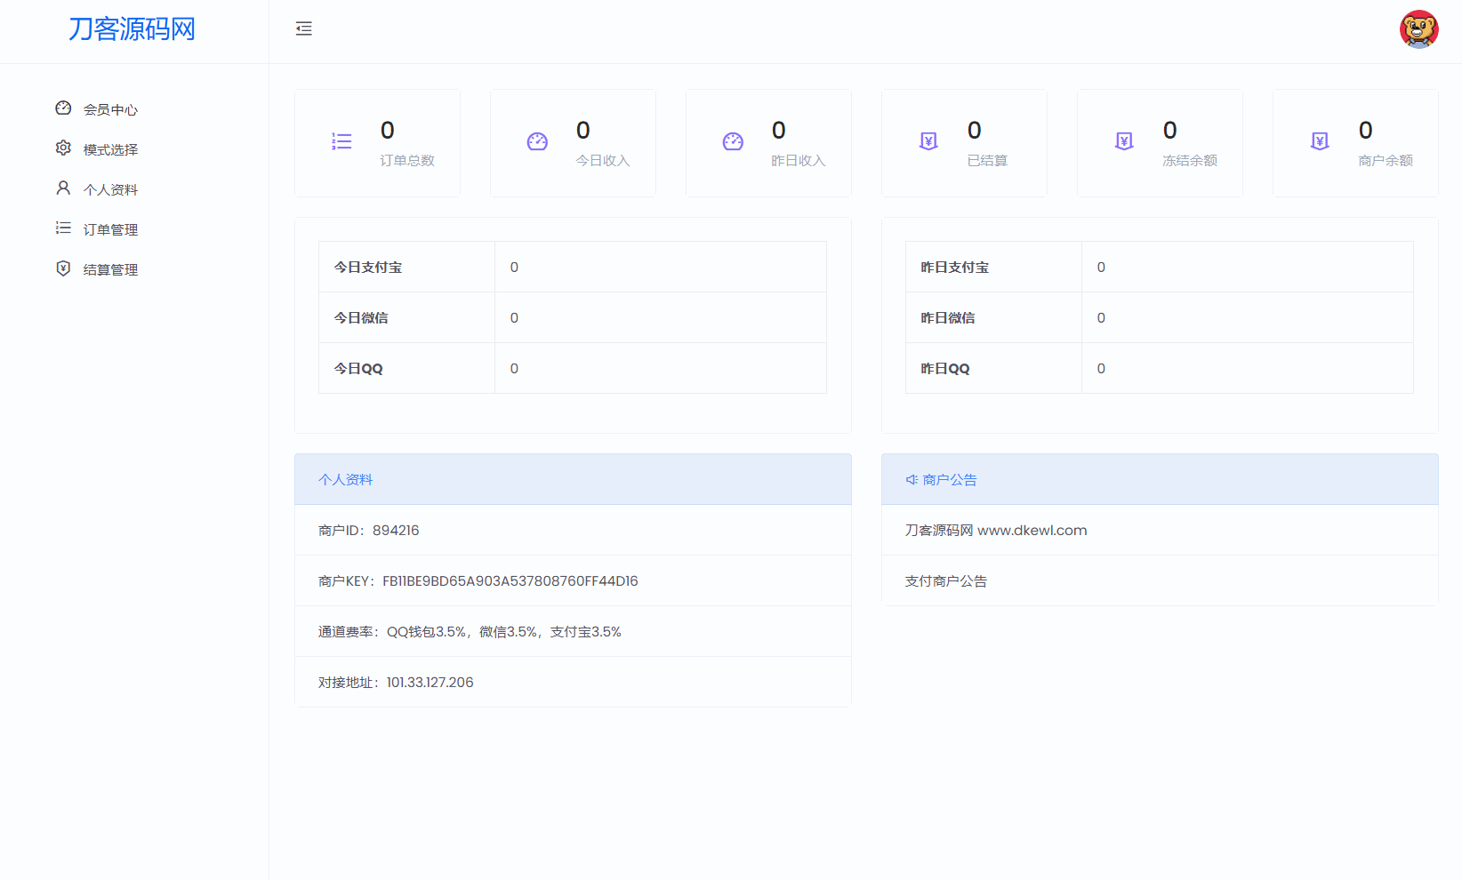This screenshot has width=1462, height=880.
Task: Go to 结算管理 menu item
Action: coord(110,269)
